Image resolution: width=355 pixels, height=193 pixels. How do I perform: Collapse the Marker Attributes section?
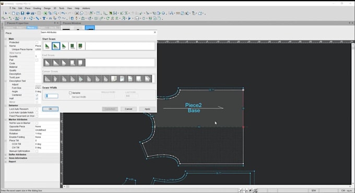[x=6, y=120]
